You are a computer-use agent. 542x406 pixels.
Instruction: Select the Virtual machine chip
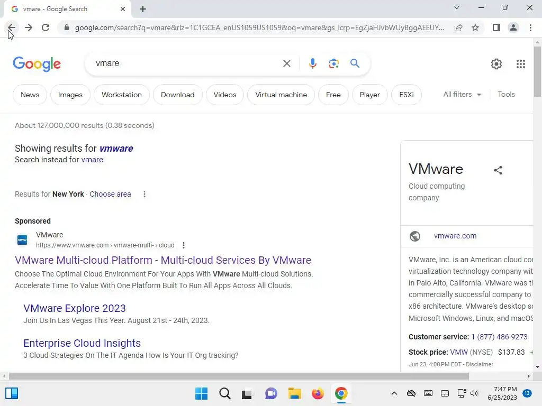[281, 95]
